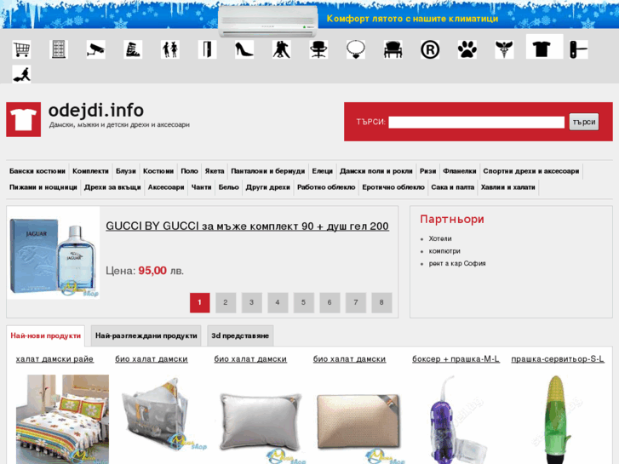The image size is (619, 464).
Task: Open халат дамски райе product link
Action: point(54,359)
